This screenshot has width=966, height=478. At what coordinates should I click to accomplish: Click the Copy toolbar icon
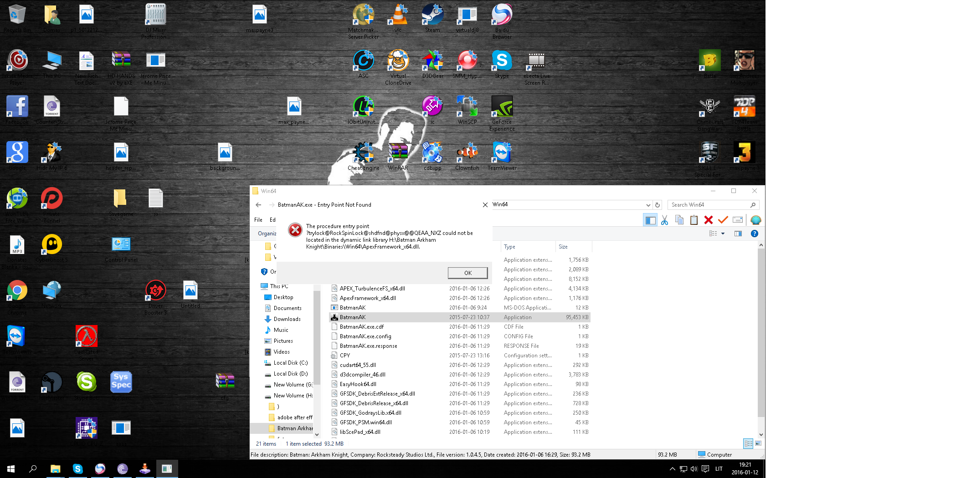[x=679, y=220]
